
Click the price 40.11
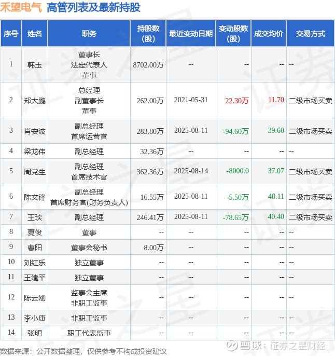[276, 196]
